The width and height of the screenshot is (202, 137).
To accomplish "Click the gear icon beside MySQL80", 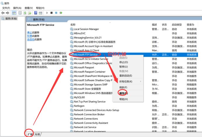I will [72, 97].
